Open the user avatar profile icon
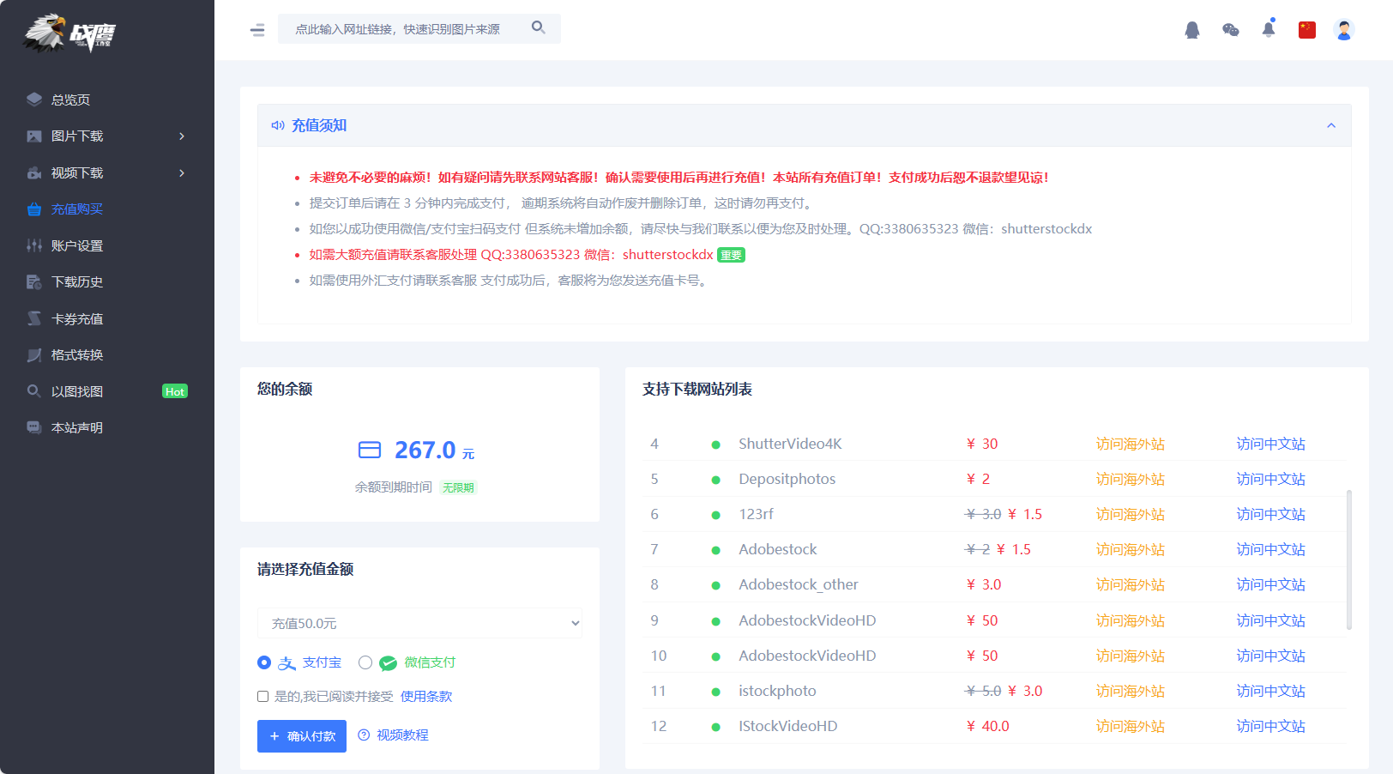This screenshot has height=774, width=1393. (x=1344, y=30)
